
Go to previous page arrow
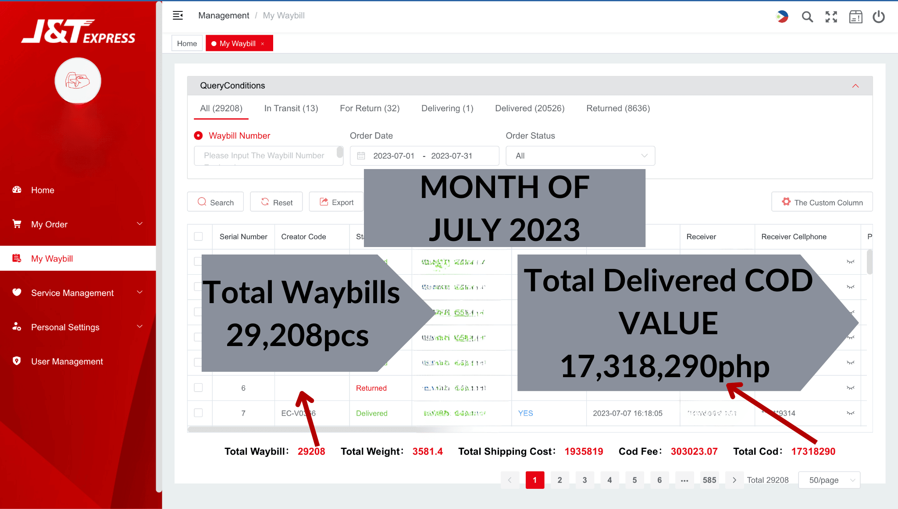click(x=510, y=480)
